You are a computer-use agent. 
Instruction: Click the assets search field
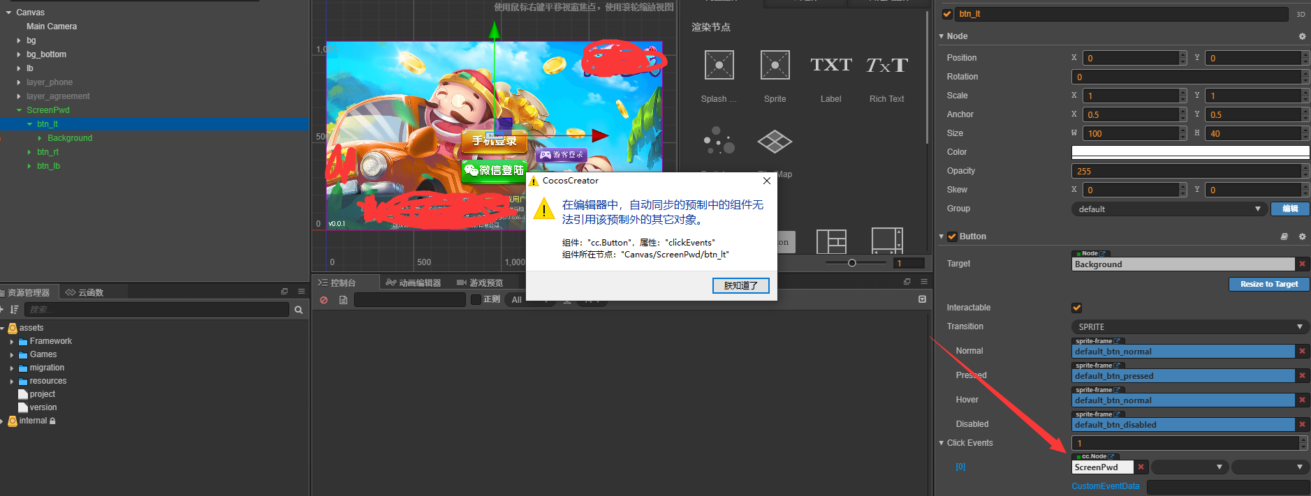(x=156, y=310)
